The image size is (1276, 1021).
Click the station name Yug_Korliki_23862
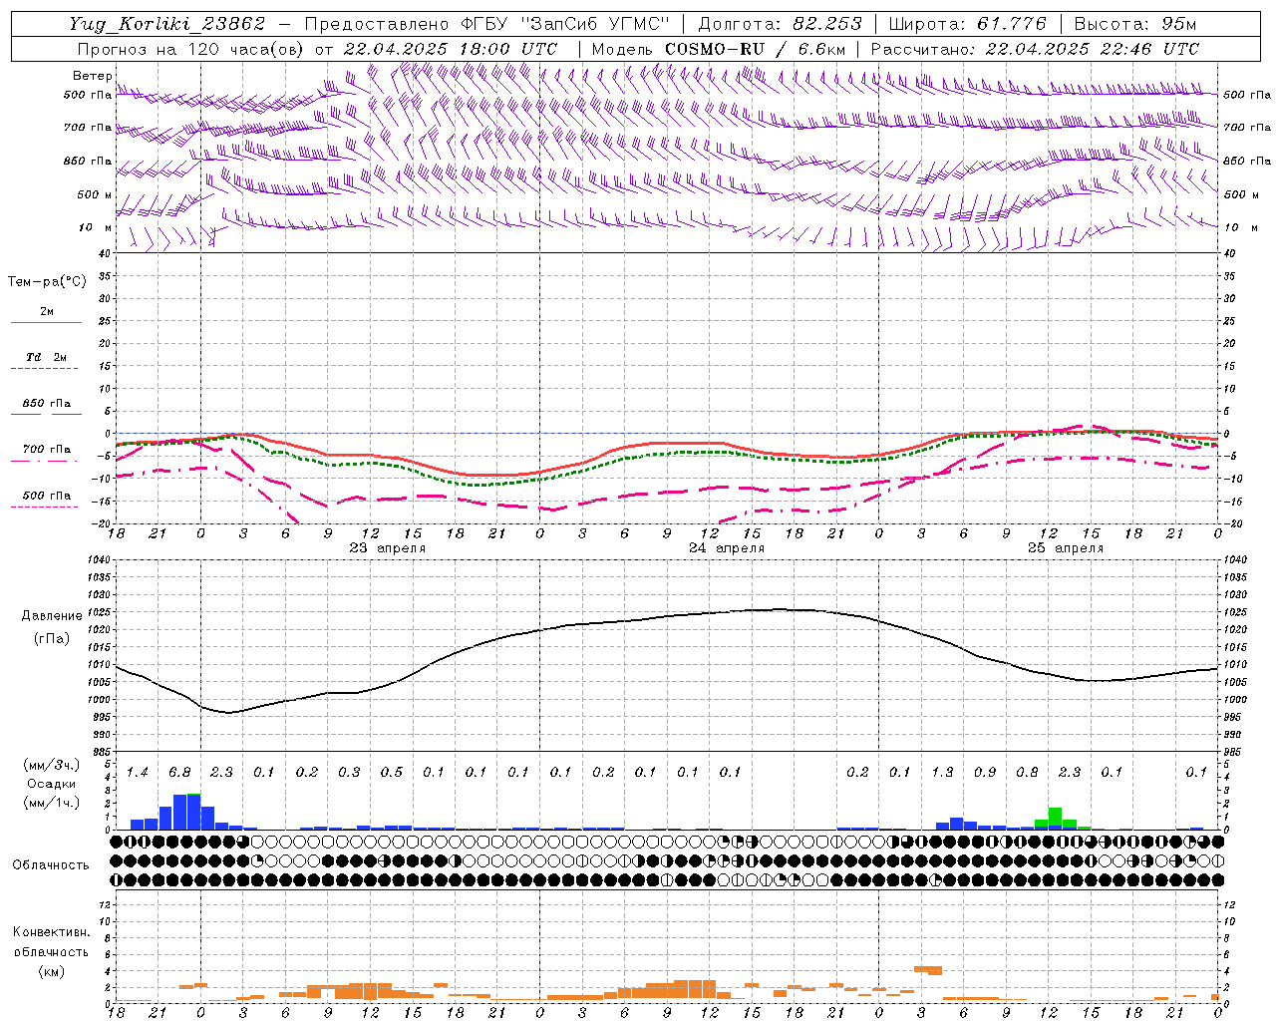coord(168,24)
